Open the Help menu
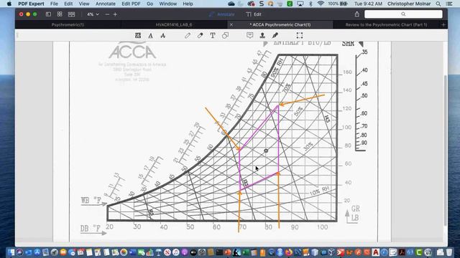This screenshot has width=460, height=258. [x=188, y=4]
